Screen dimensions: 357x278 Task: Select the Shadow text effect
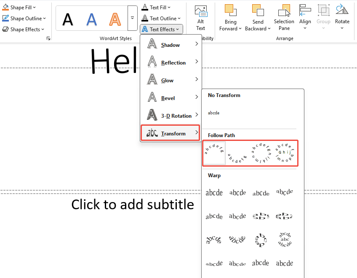(170, 44)
